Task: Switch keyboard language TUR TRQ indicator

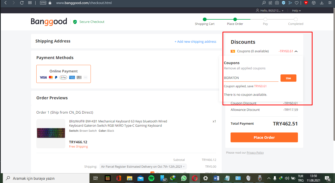Action: 301,178
